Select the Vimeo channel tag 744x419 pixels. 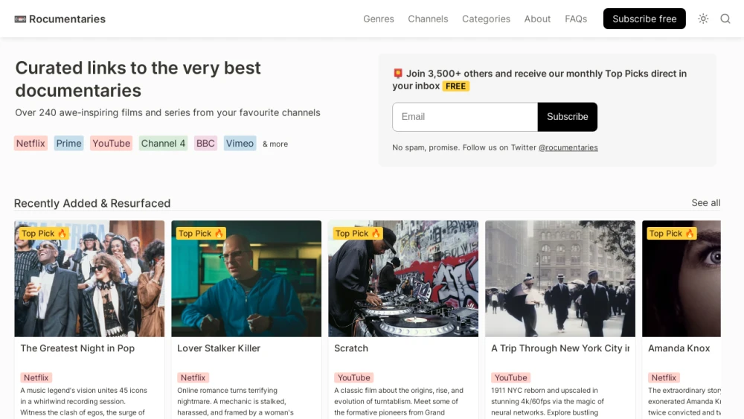(240, 144)
